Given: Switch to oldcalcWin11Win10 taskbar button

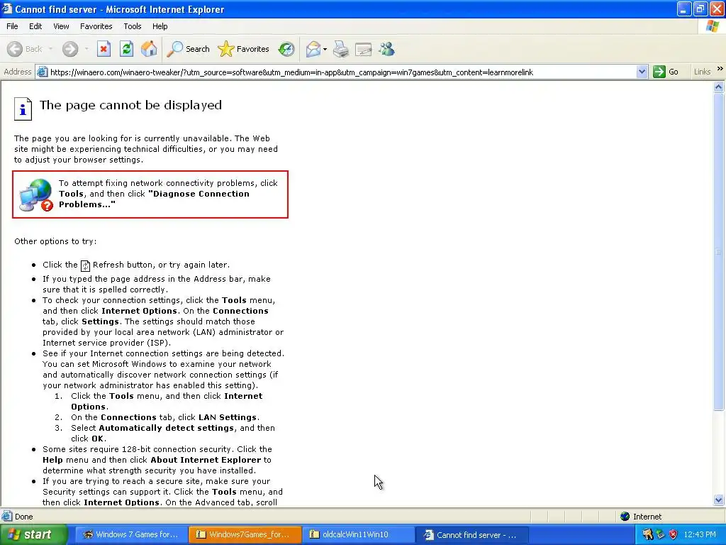Looking at the screenshot, I should [358, 534].
